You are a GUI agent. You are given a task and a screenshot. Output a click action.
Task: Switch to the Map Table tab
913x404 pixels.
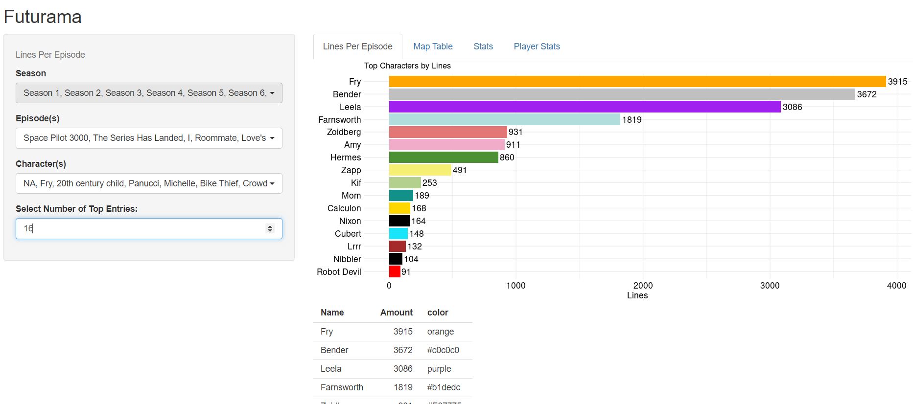pos(433,46)
